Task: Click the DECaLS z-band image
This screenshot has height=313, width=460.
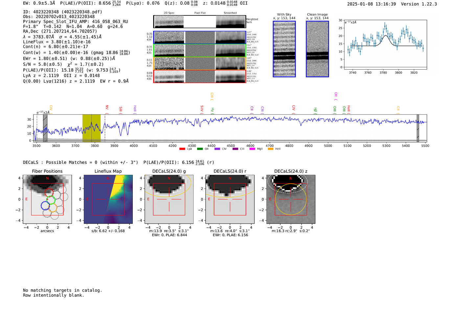Action: pyautogui.click(x=291, y=199)
